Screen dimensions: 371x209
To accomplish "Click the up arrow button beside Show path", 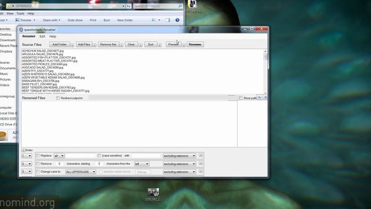I will pos(260,98).
